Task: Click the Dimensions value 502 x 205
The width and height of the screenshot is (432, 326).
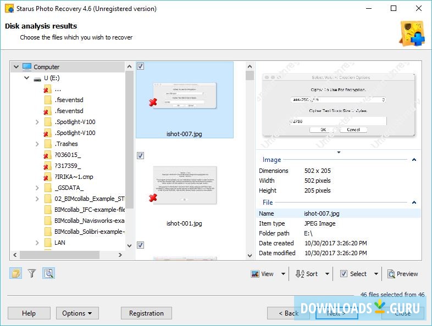Action: point(317,171)
